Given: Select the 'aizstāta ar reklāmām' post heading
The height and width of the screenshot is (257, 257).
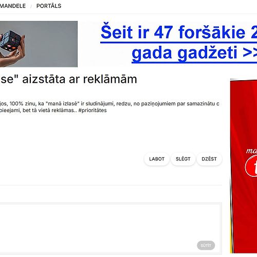Looking at the screenshot, I should (68, 79).
